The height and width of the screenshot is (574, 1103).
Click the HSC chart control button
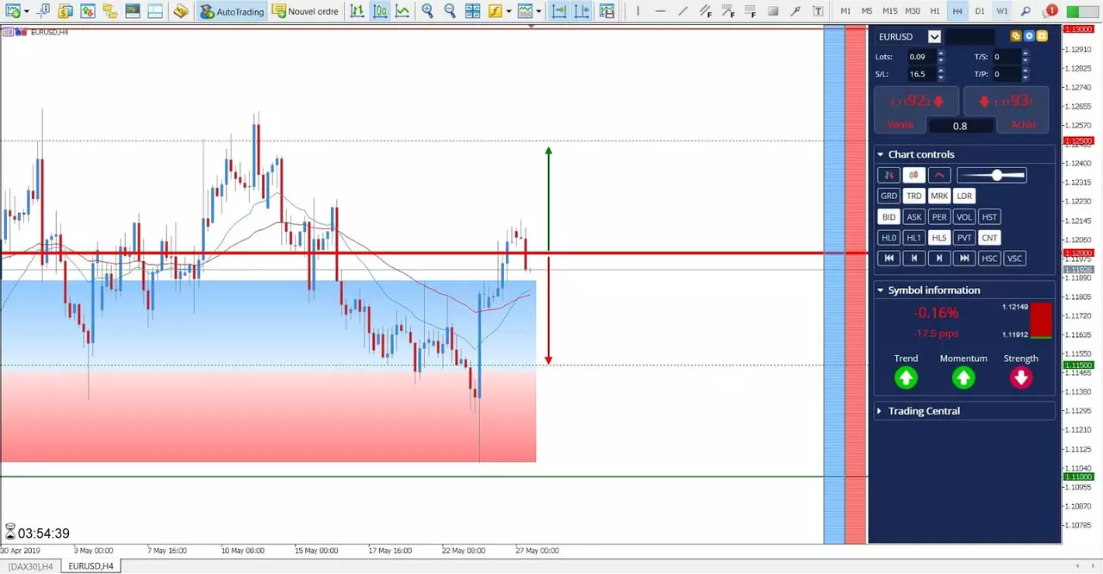click(x=989, y=258)
